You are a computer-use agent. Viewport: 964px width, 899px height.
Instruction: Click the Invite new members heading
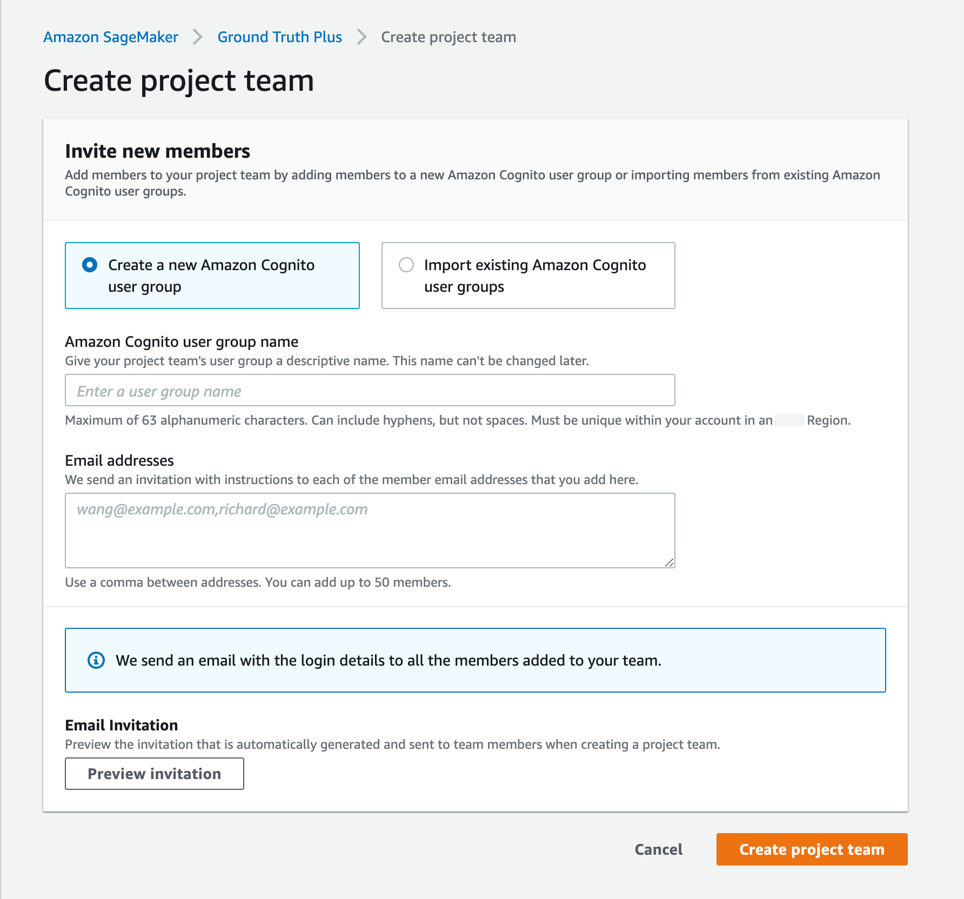[x=157, y=151]
